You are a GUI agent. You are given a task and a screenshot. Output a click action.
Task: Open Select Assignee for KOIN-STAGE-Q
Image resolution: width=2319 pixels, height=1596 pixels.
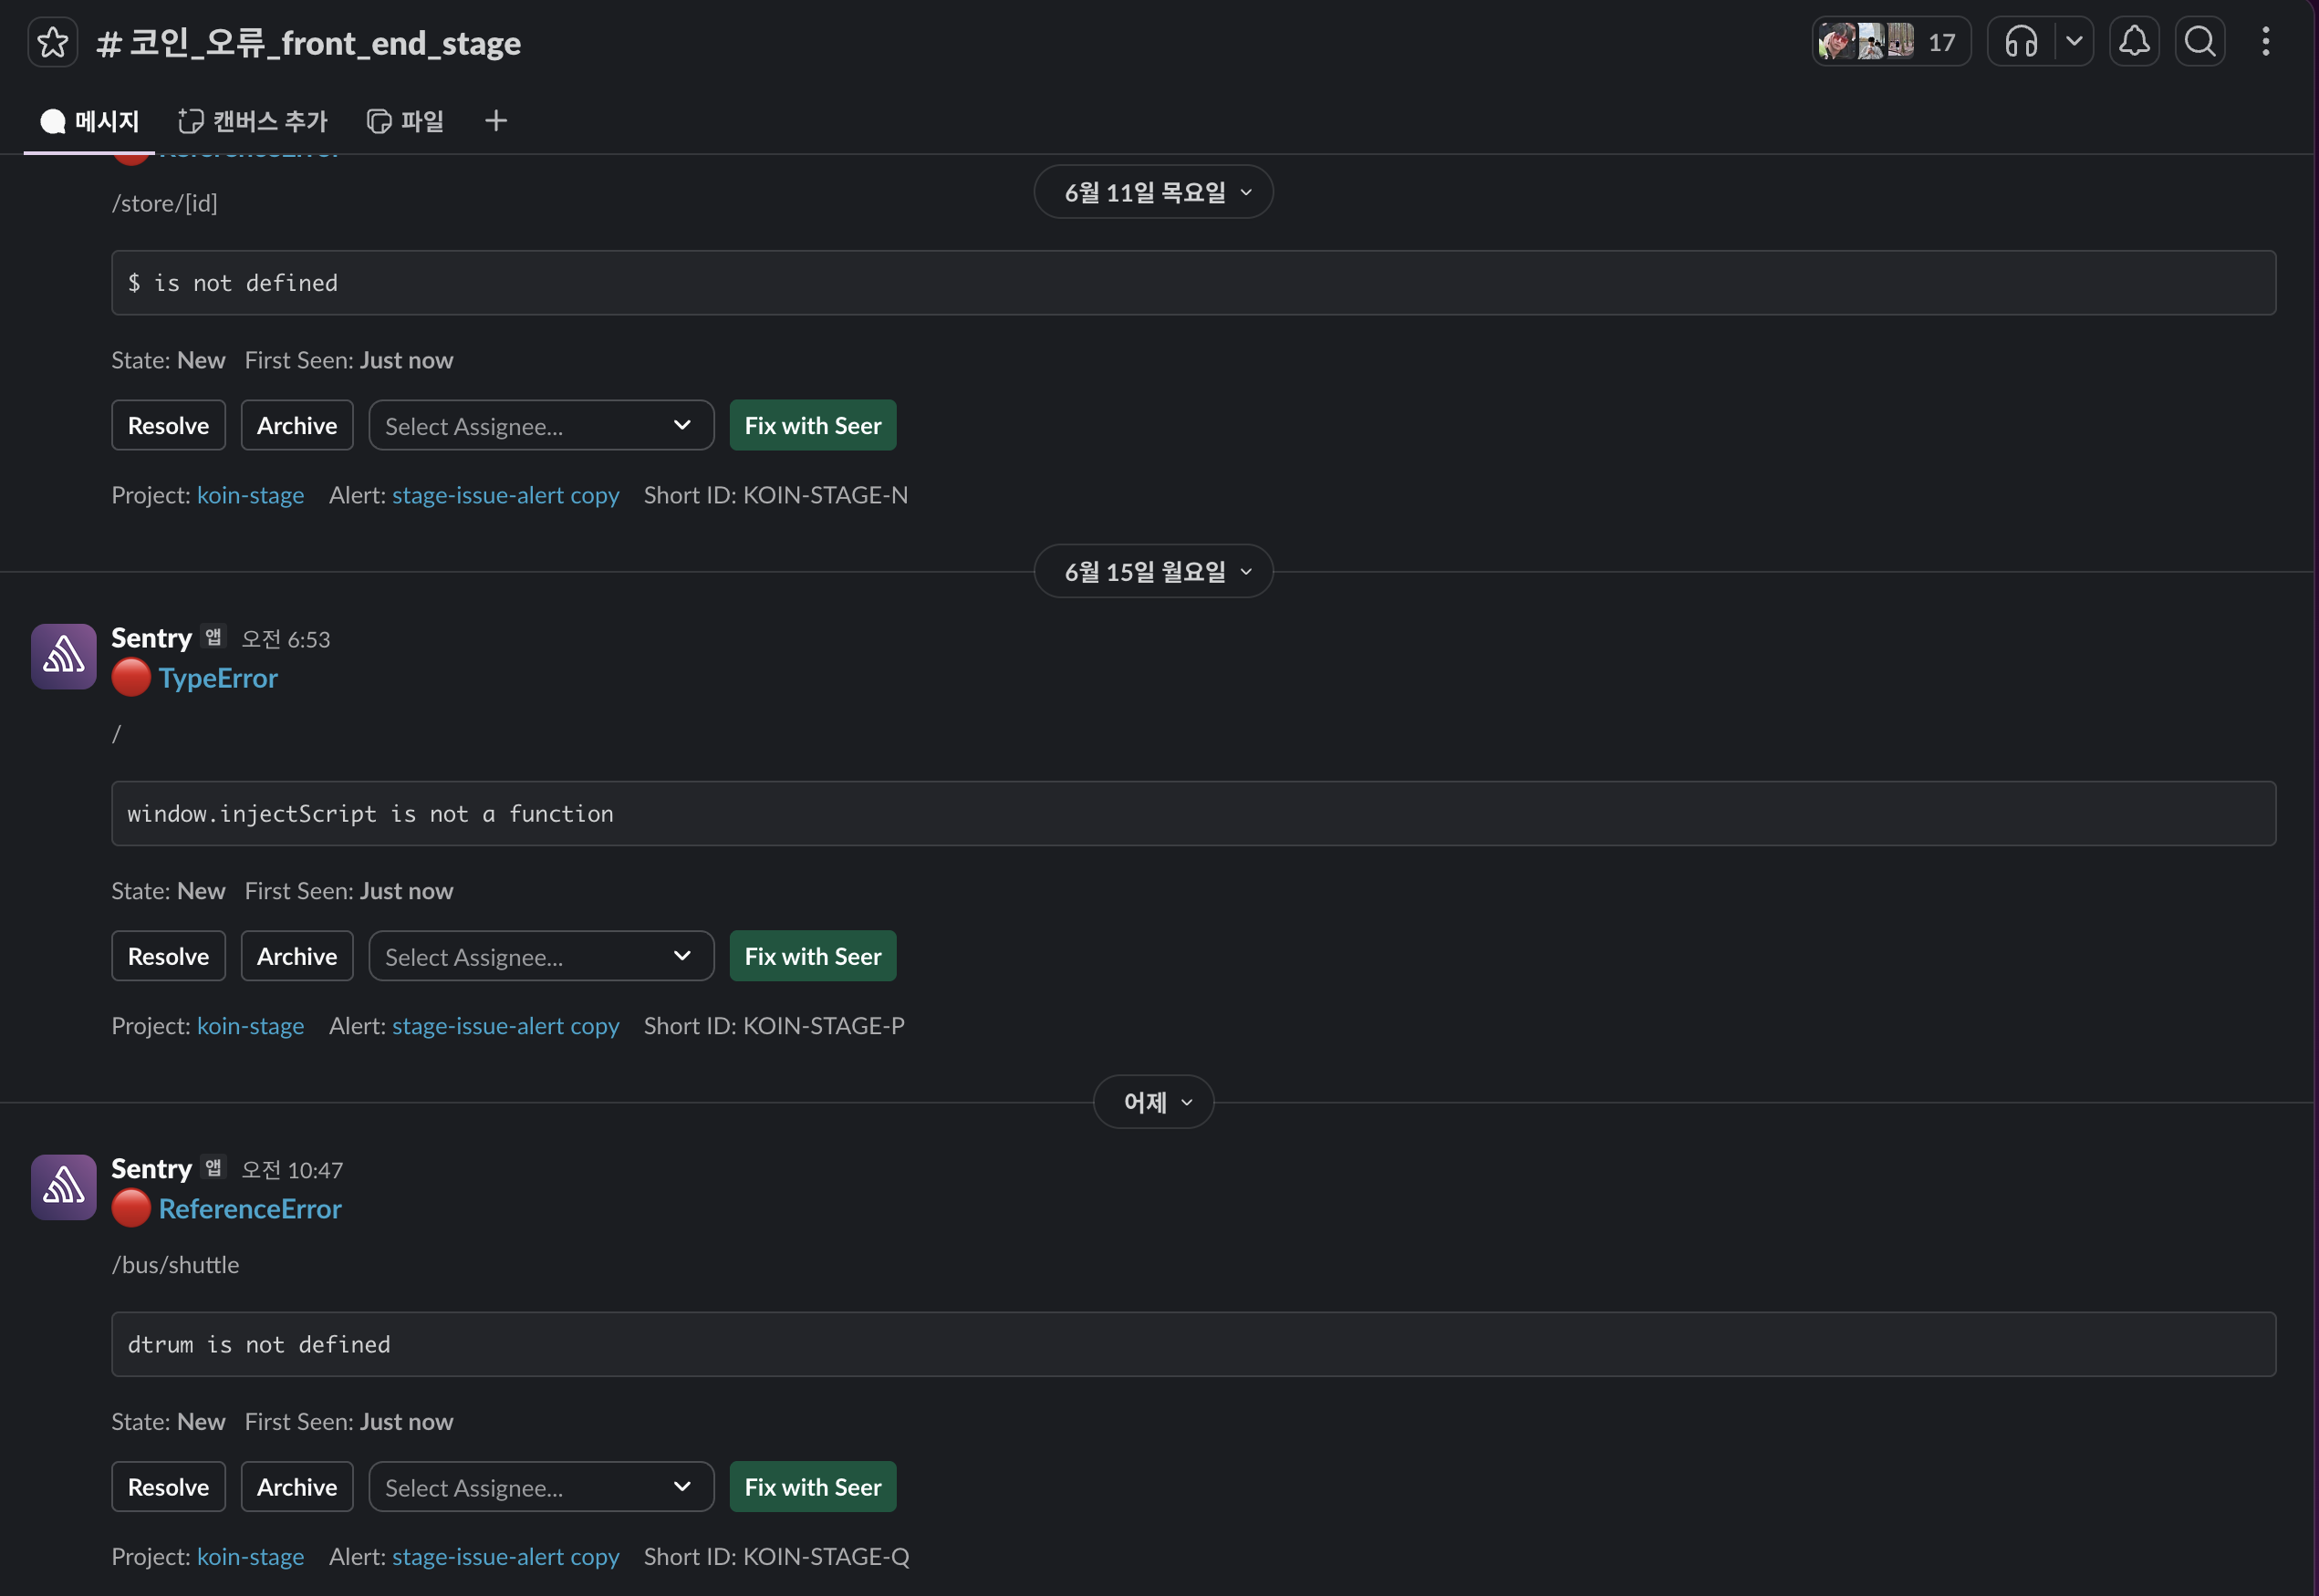[541, 1487]
